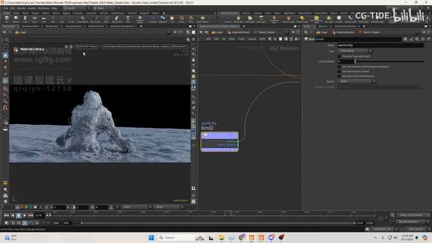Open the Render menu
The width and height of the screenshot is (432, 243).
click(21, 8)
